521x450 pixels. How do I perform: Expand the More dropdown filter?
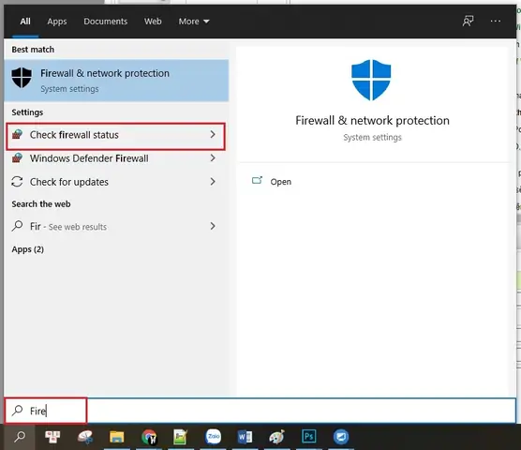pos(194,22)
